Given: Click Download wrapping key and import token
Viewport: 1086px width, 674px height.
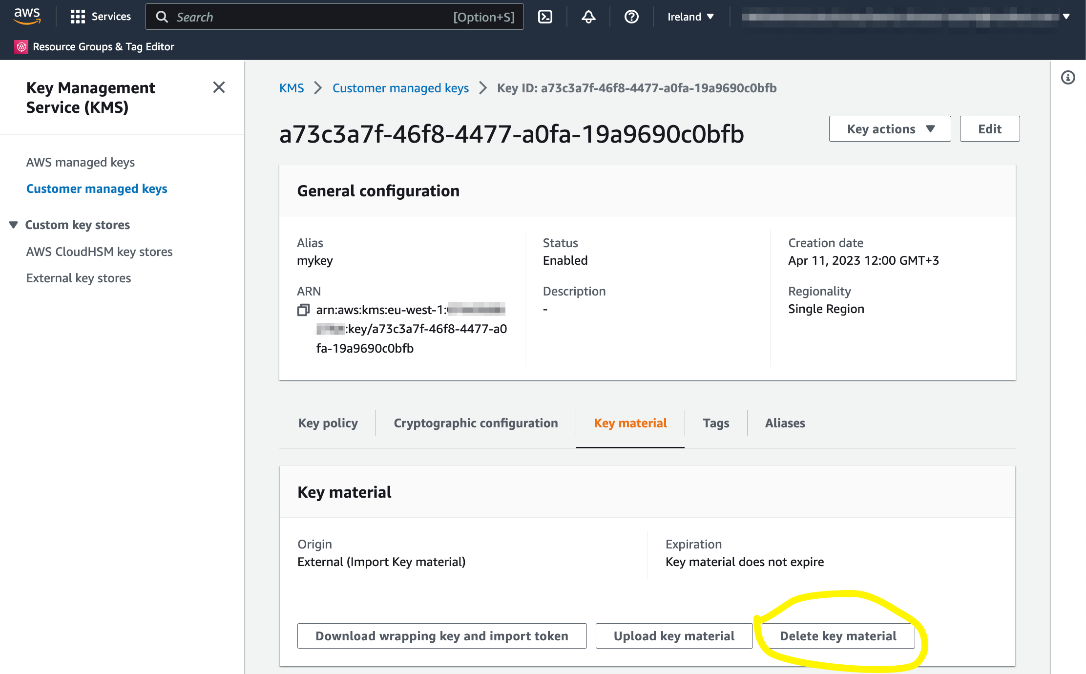Looking at the screenshot, I should (442, 636).
